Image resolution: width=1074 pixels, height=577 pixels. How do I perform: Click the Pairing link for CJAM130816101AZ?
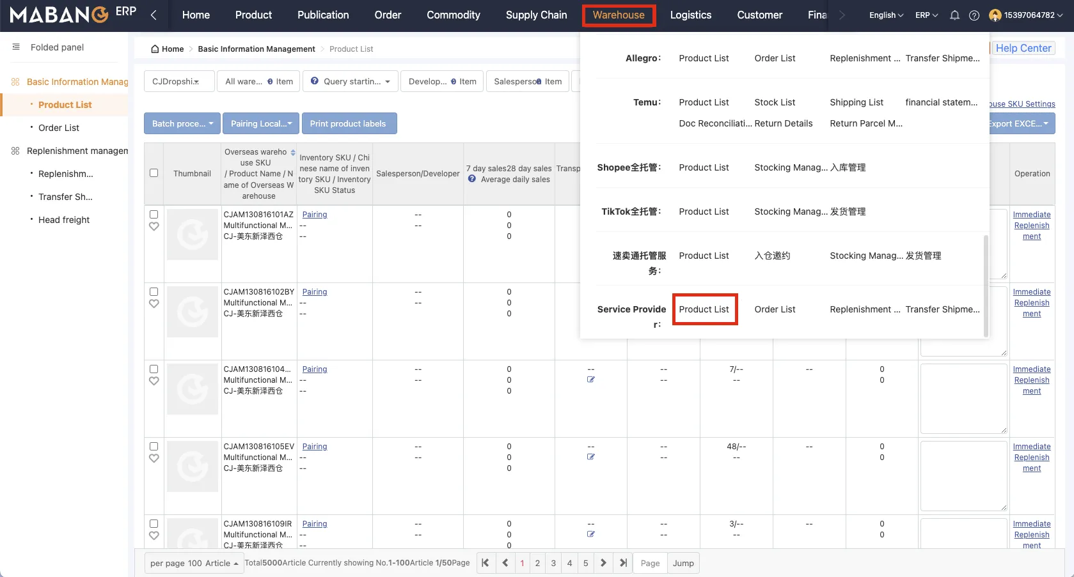314,215
